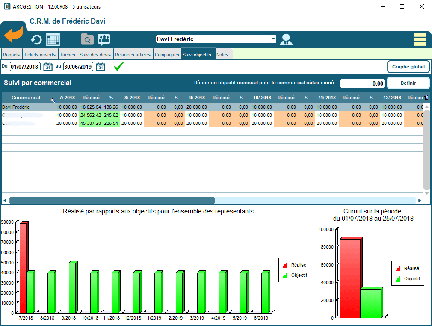432x326 pixels.
Task: Open the yellow hamburger menu
Action: click(x=420, y=39)
